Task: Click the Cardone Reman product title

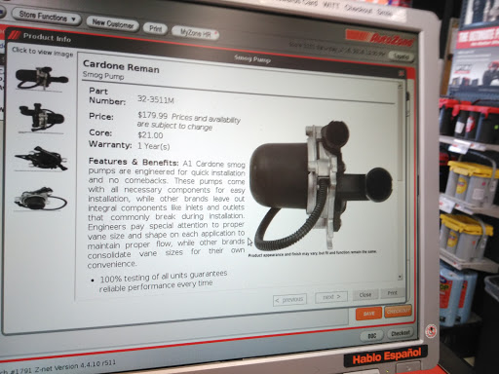Action: pos(121,66)
